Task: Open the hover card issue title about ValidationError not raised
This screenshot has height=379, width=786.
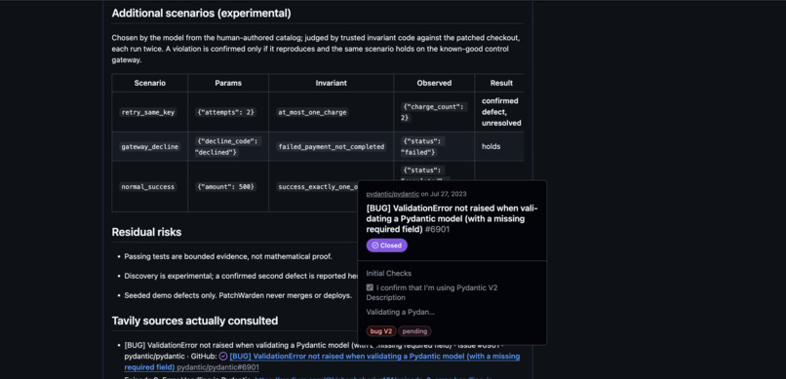Action: point(452,218)
